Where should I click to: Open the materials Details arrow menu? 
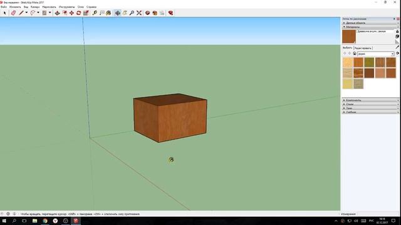[x=397, y=53]
